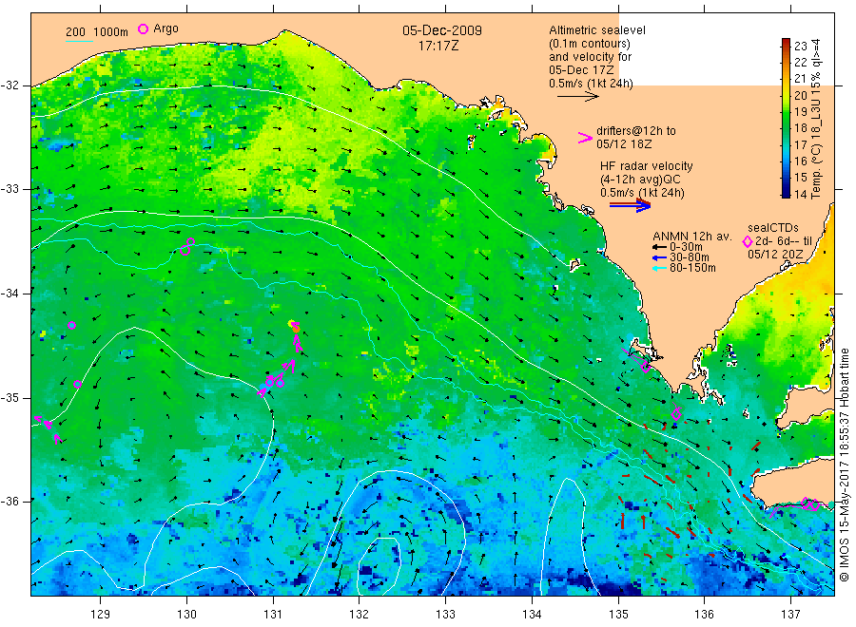Viewport: 856px width, 627px height.
Task: Click latitude axis label -34
Action: click(10, 294)
